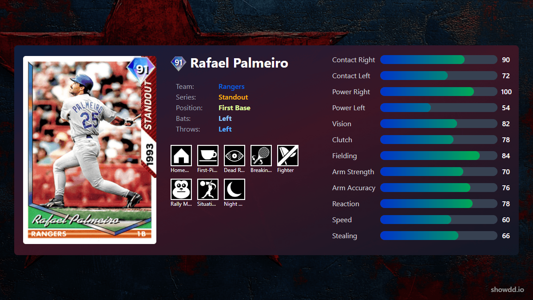533x300 pixels.
Task: Click the Power Left rating bar
Action: click(439, 108)
